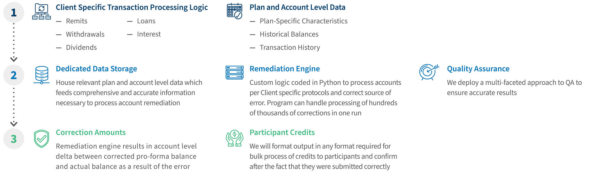This screenshot has height=174, width=591.
Task: Click the green shield checkmark icon
Action: (x=41, y=139)
